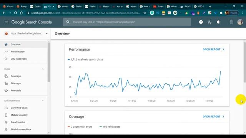Switch to the shutte browser tab
The width and height of the screenshot is (246, 138).
[63, 7]
